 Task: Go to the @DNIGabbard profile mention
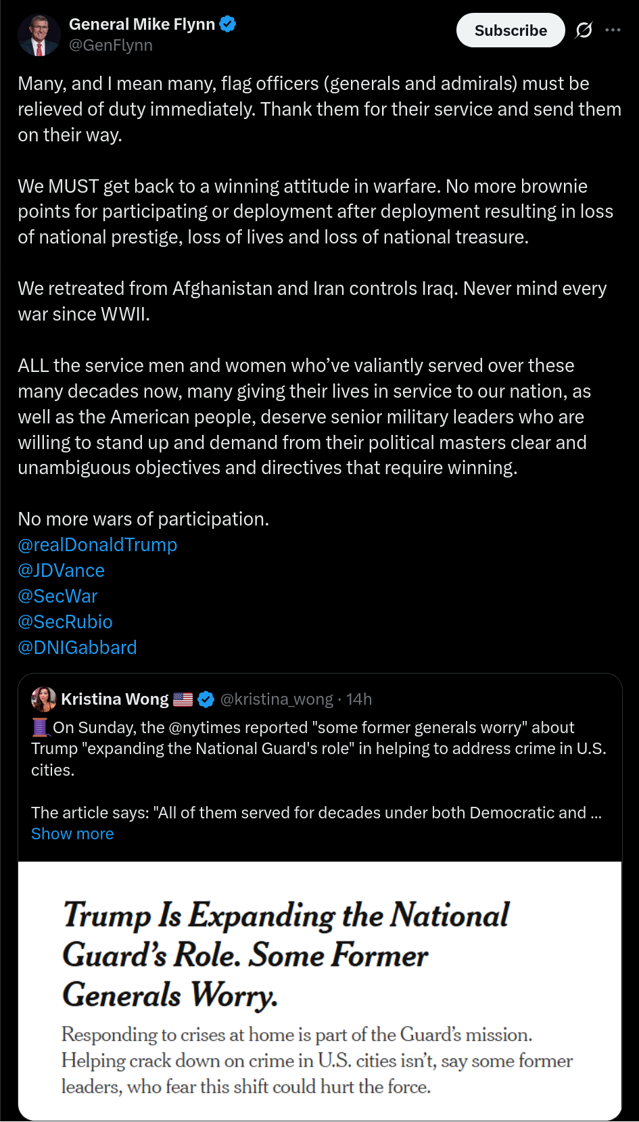pyautogui.click(x=77, y=648)
